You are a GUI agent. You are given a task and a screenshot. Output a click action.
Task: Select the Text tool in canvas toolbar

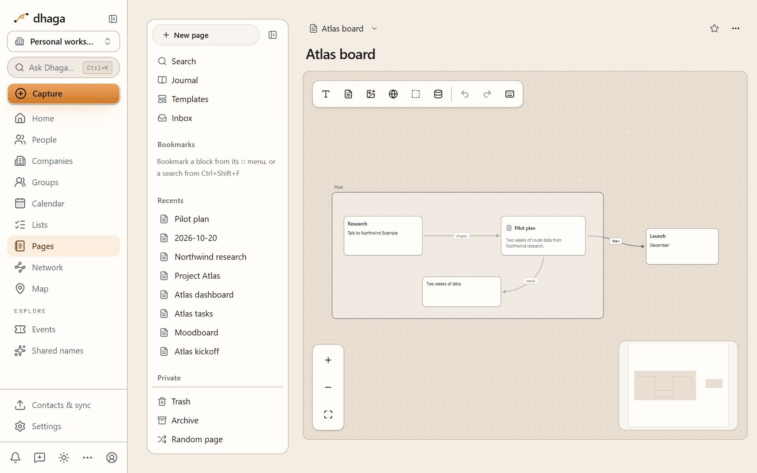click(x=326, y=94)
